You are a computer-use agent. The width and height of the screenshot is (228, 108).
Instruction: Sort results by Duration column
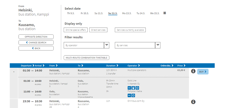tap(112, 66)
